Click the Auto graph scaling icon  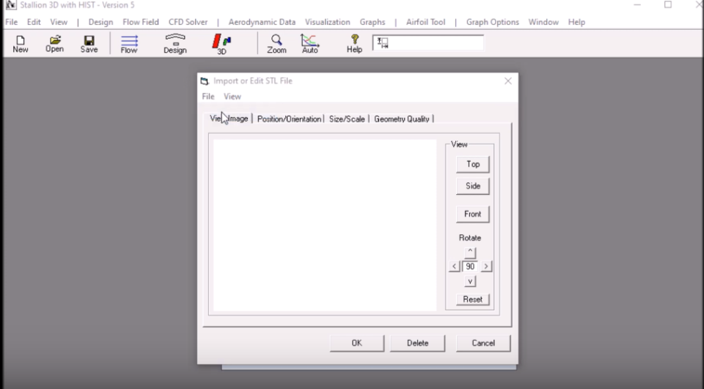pos(309,44)
